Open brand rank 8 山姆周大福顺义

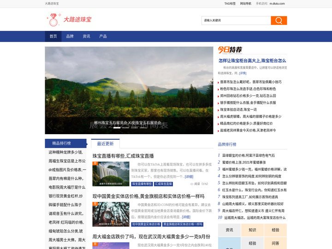253,204
